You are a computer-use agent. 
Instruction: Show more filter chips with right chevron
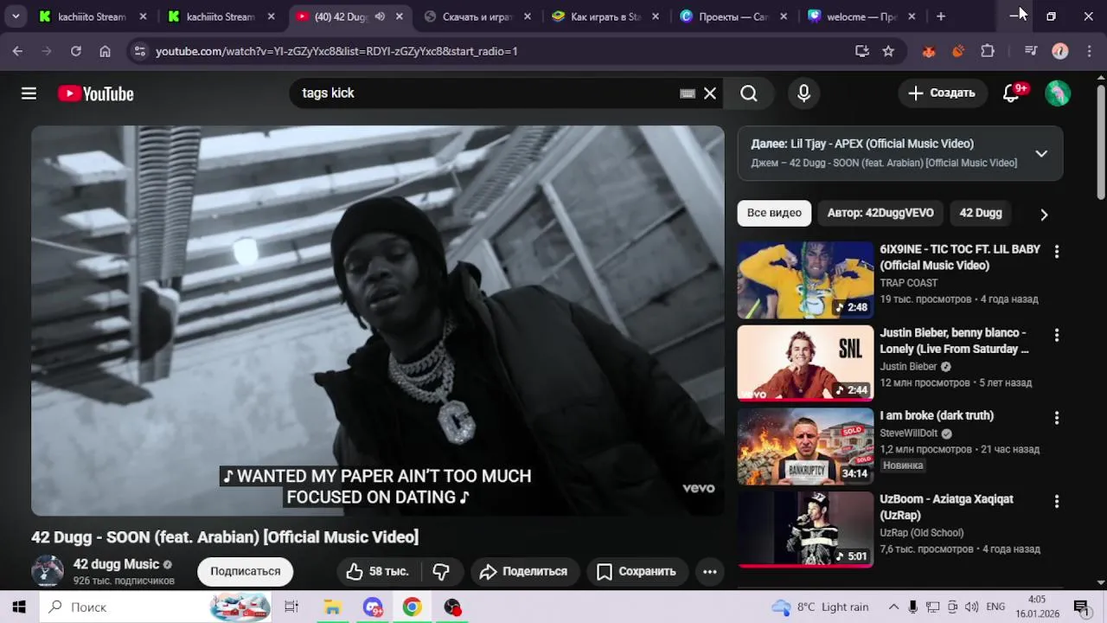[1044, 214]
